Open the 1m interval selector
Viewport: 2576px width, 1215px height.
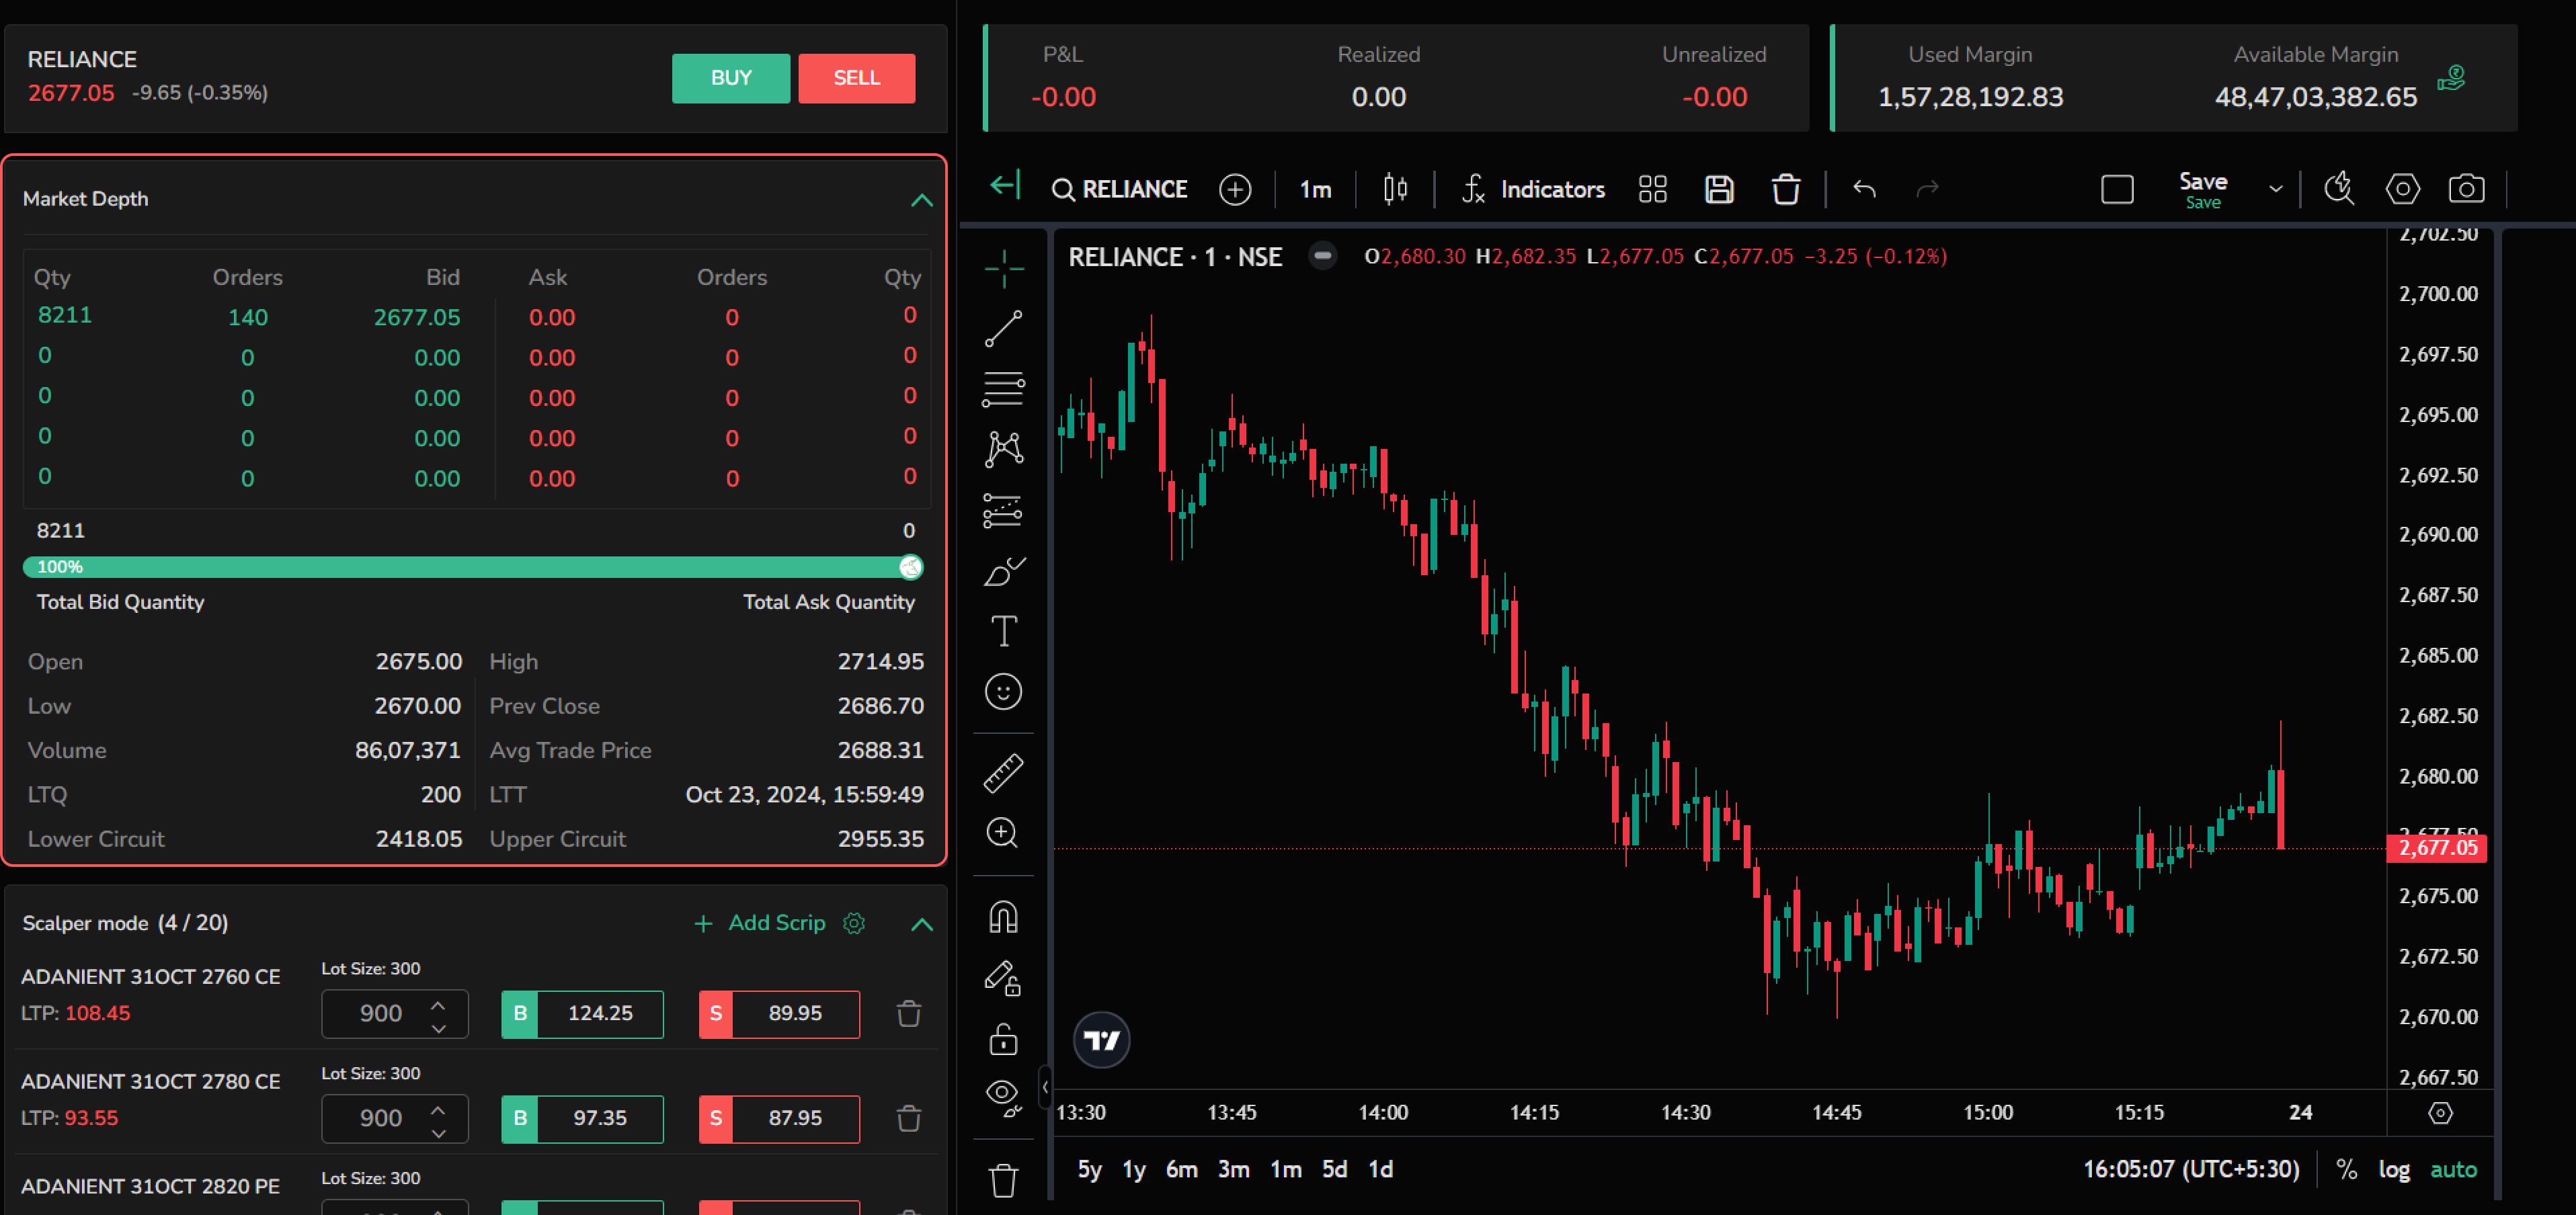tap(1315, 190)
